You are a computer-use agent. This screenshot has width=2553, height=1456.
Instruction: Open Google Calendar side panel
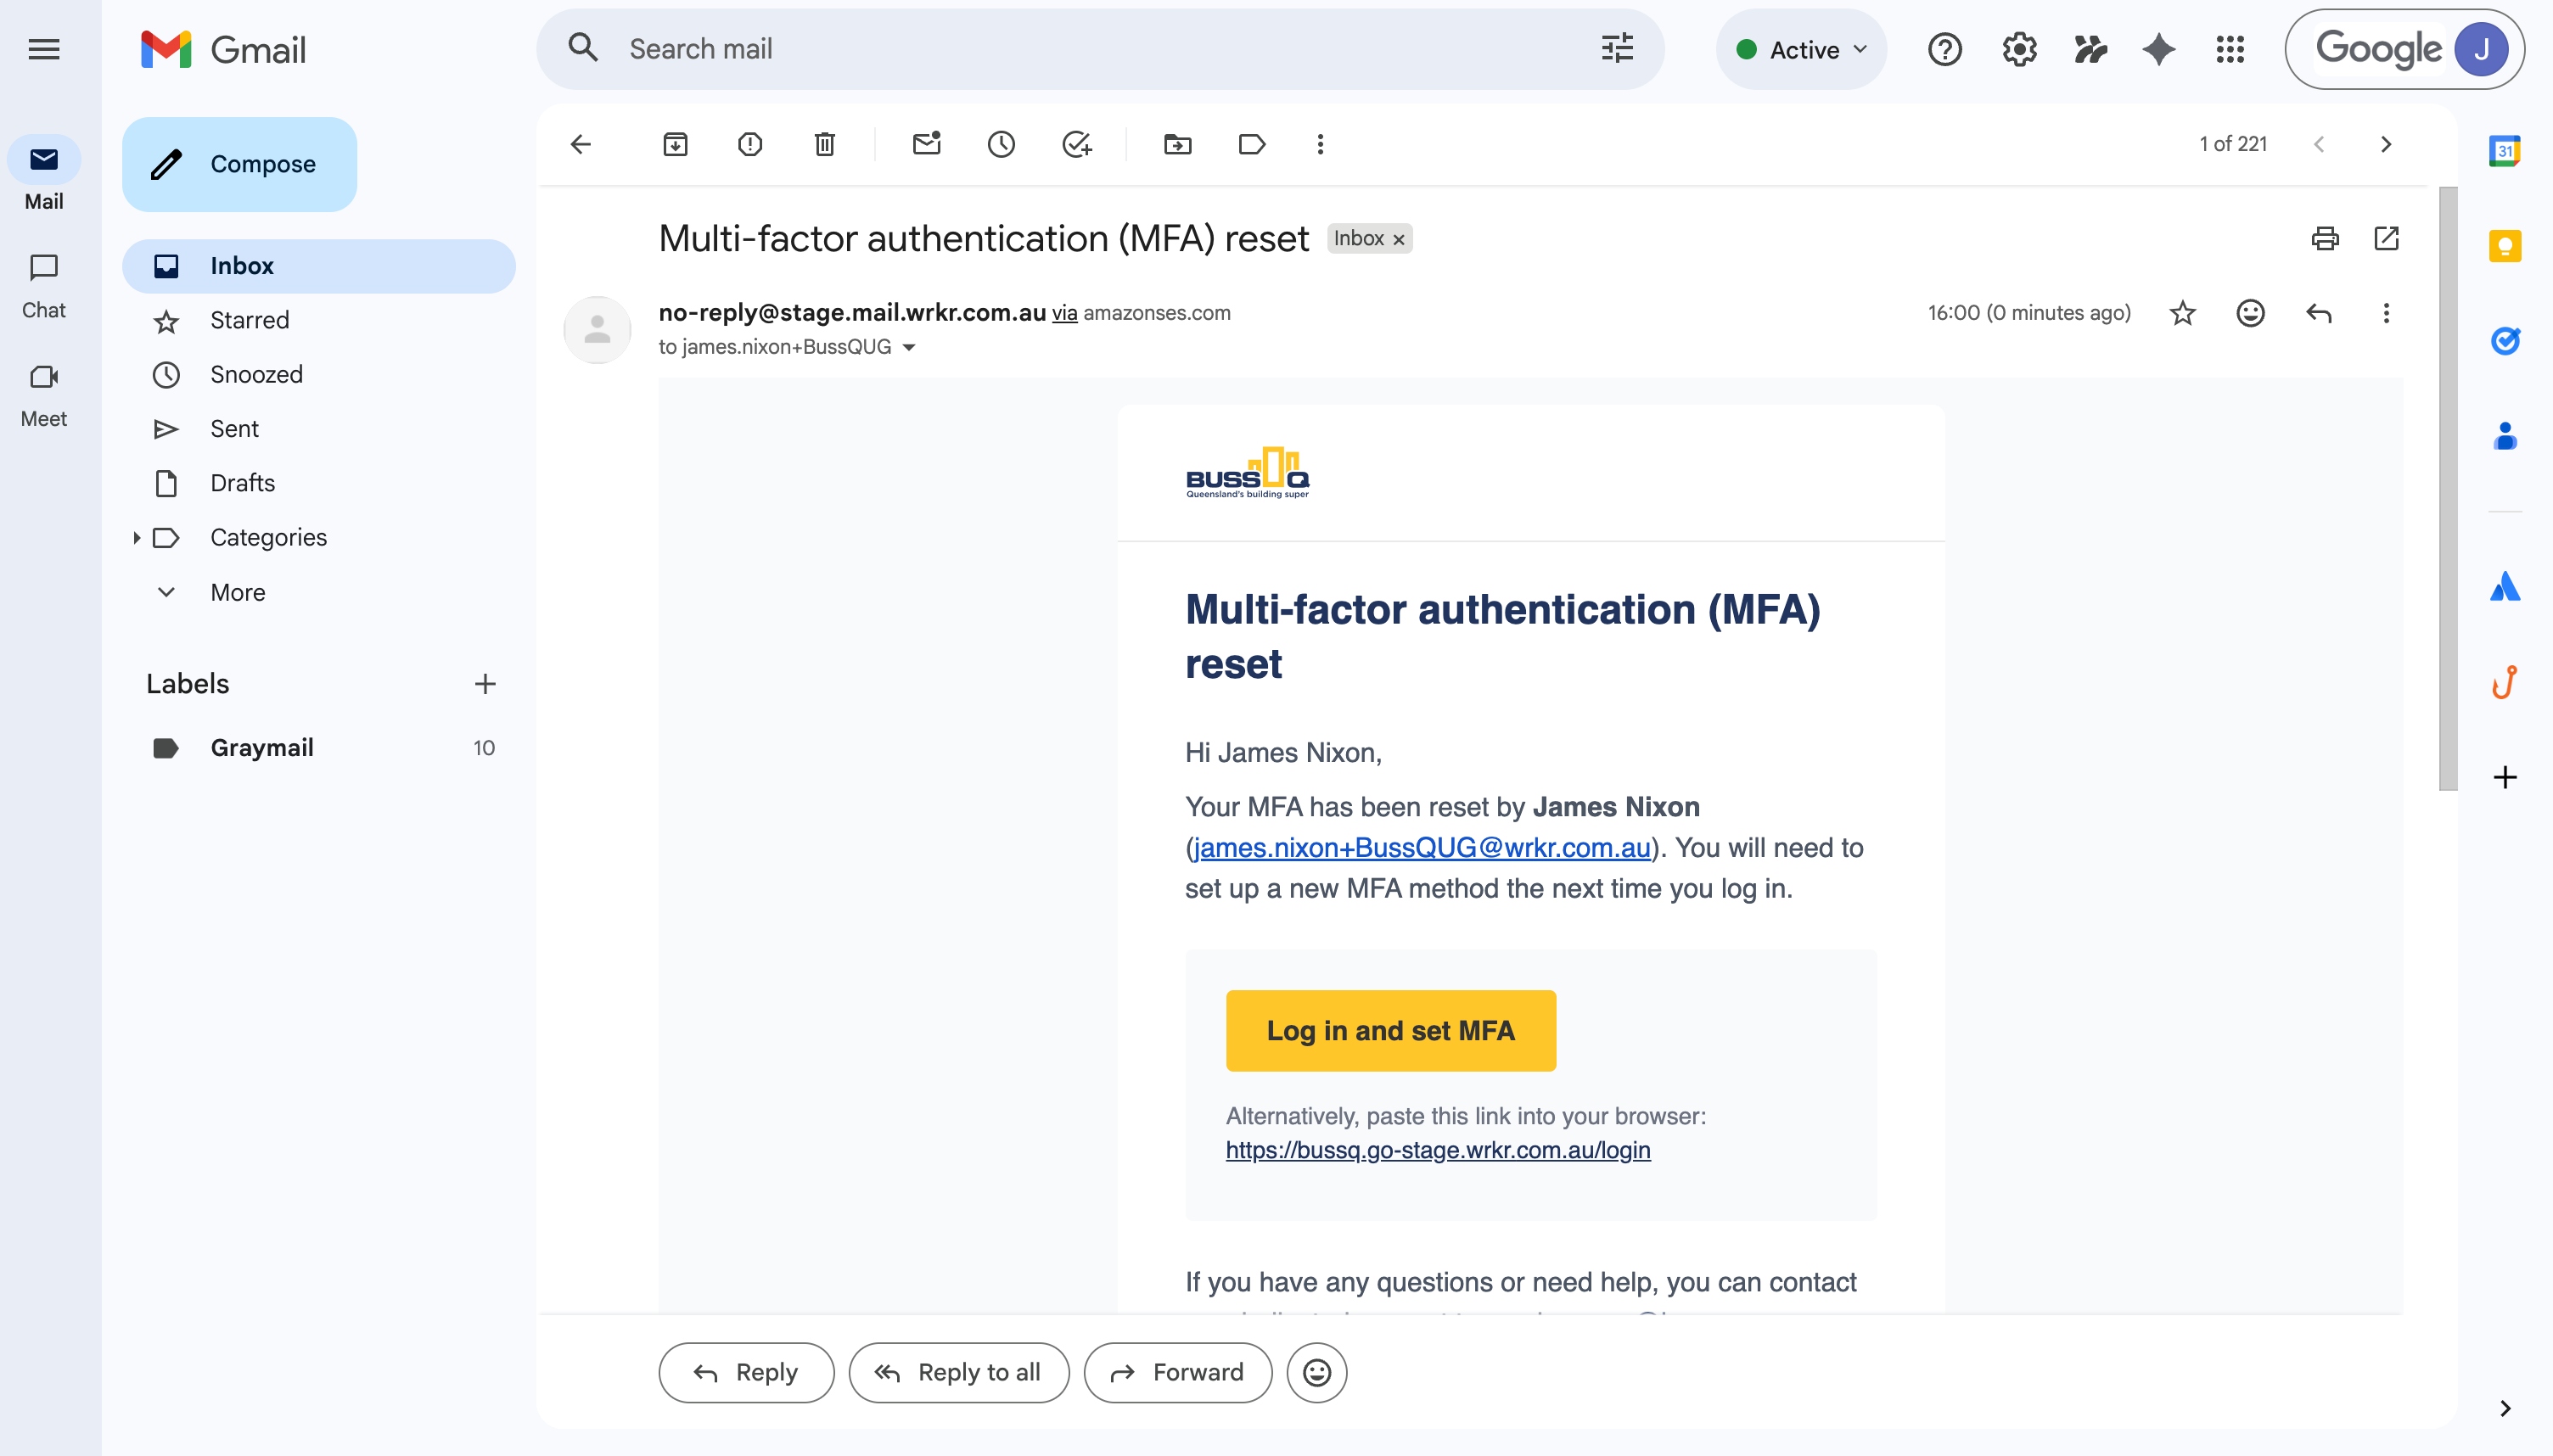click(2504, 151)
